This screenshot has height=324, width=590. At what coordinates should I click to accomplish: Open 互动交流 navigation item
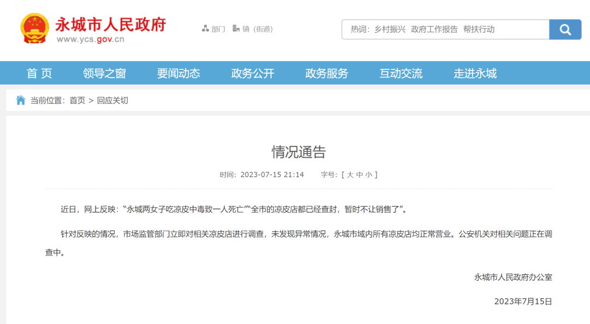tap(401, 73)
